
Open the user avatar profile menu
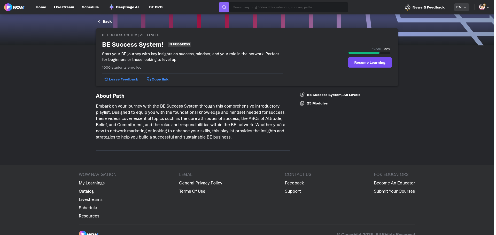click(x=482, y=7)
